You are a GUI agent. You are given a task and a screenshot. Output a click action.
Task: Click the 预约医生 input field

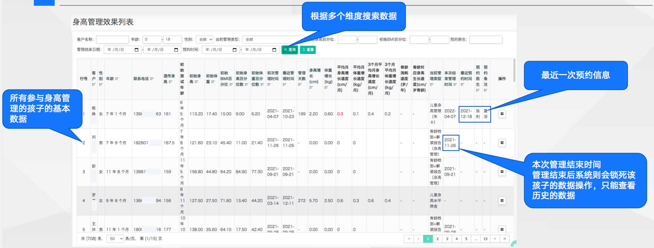pos(486,40)
